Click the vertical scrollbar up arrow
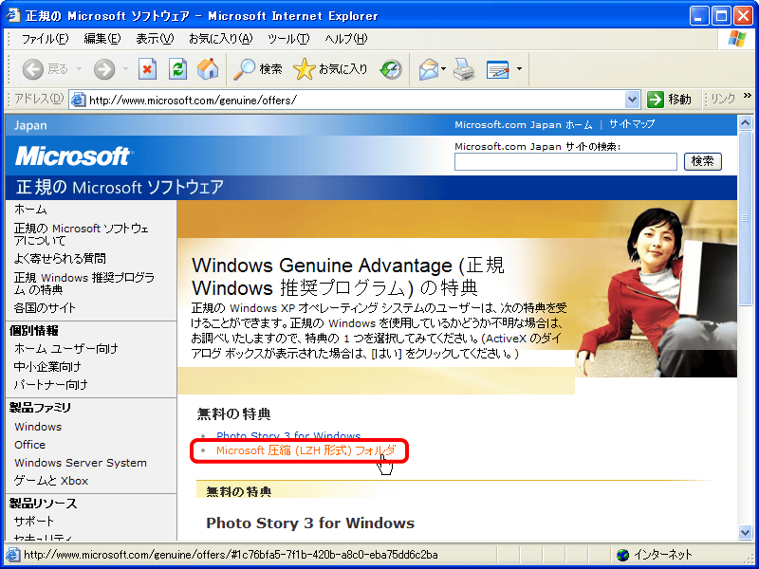 click(x=746, y=122)
